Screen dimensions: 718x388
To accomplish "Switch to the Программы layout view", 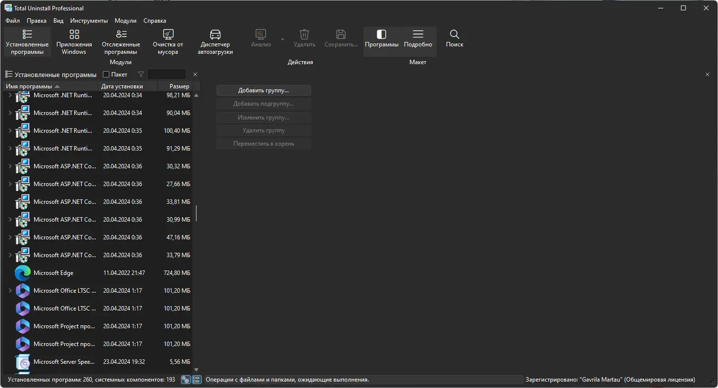I will pyautogui.click(x=381, y=41).
